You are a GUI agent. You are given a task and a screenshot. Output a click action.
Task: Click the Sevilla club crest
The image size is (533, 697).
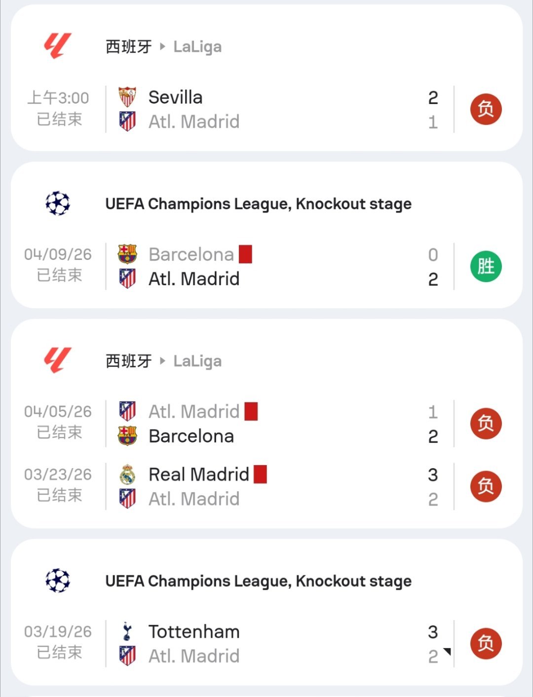tap(127, 97)
